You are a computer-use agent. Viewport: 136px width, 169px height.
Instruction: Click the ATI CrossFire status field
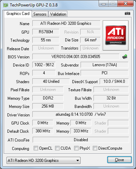point(81,140)
